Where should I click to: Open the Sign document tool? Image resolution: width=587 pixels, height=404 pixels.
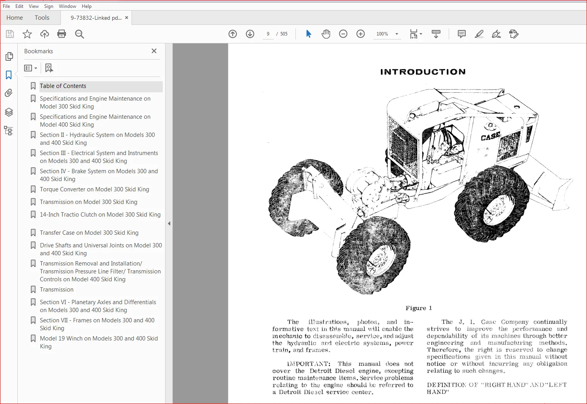point(497,34)
